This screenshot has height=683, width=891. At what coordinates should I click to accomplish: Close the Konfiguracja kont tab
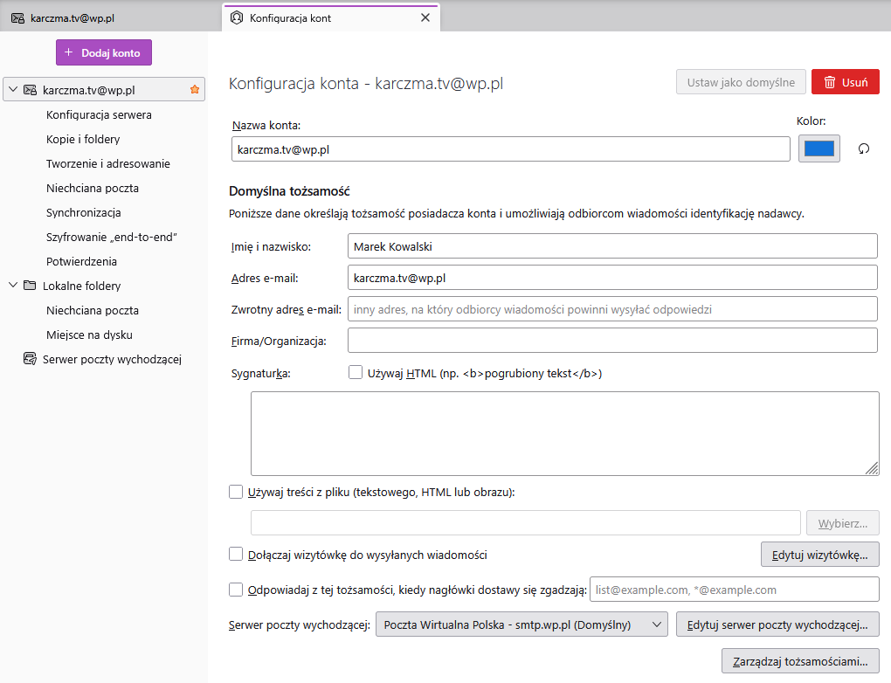pos(425,17)
